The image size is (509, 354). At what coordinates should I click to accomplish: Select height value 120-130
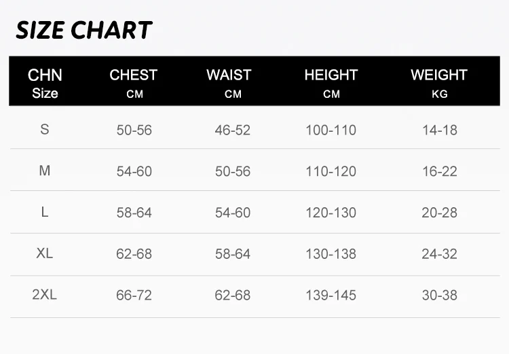[331, 213]
